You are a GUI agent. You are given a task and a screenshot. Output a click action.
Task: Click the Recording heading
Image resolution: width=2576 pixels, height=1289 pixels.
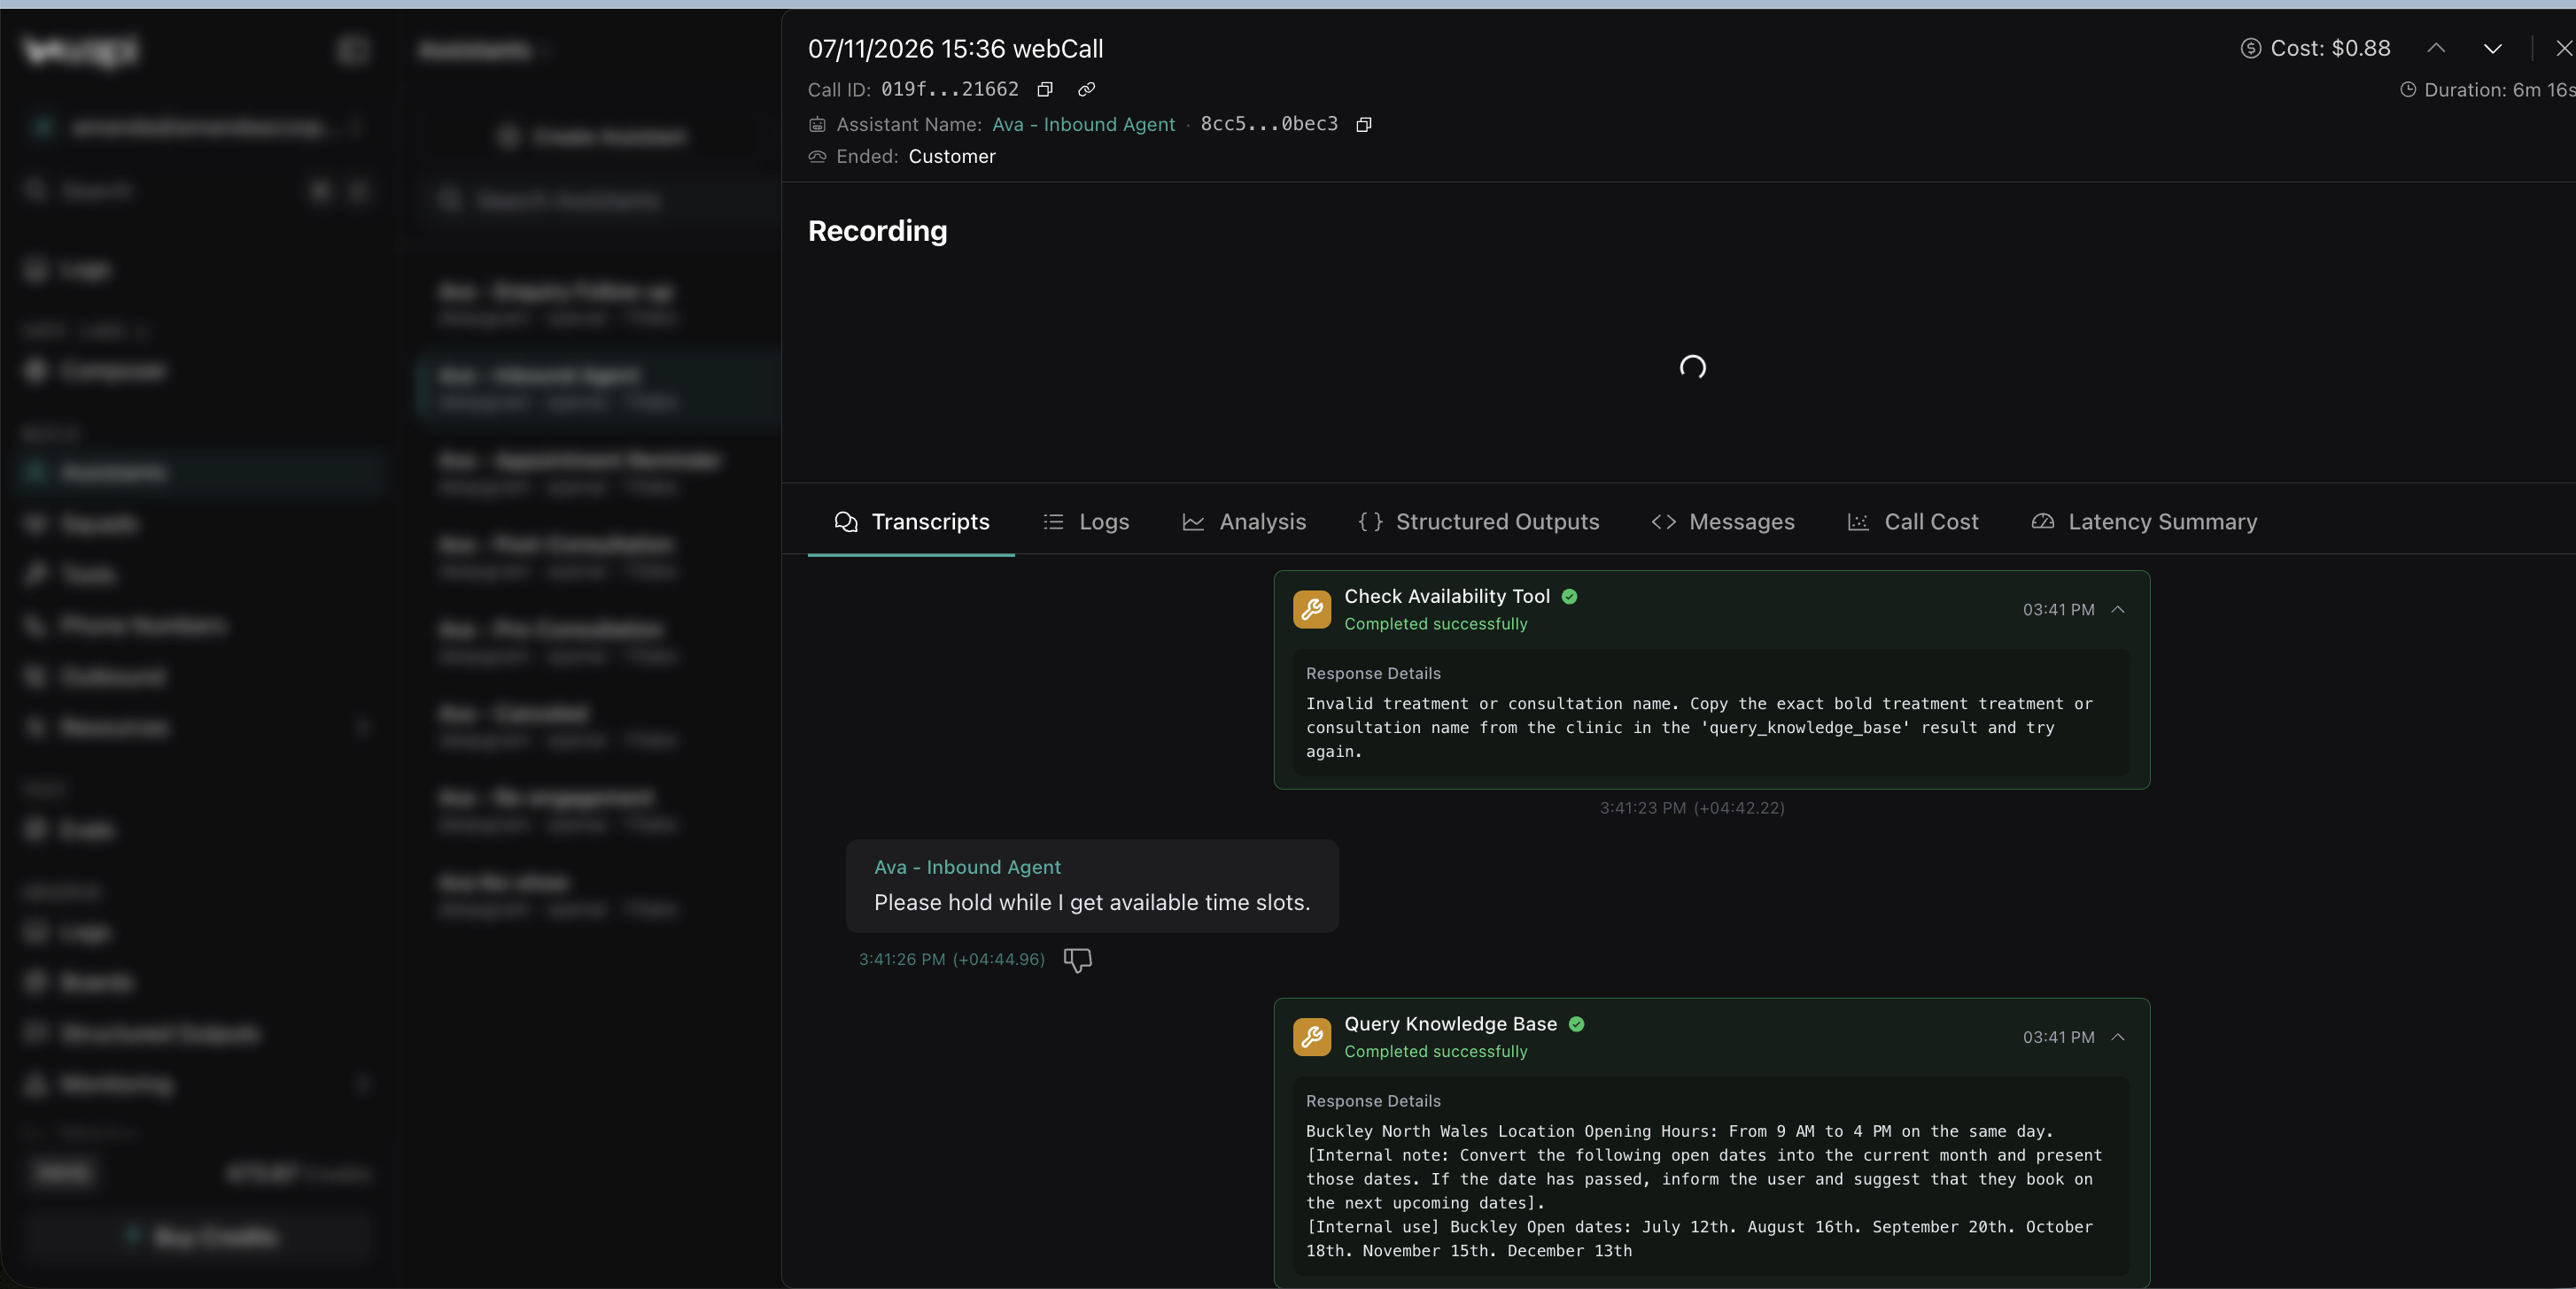(877, 231)
